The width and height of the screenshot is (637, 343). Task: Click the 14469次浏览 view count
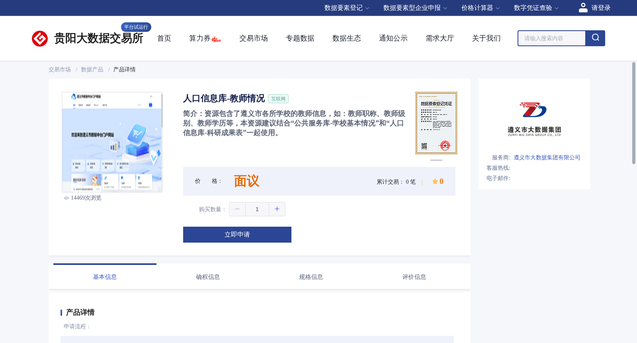point(86,198)
